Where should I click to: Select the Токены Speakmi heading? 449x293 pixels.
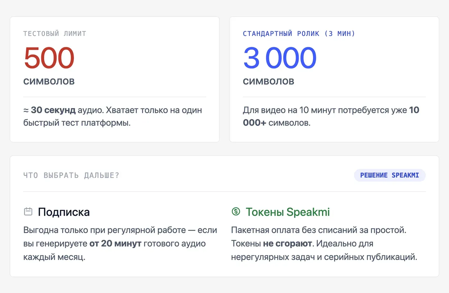pos(288,212)
